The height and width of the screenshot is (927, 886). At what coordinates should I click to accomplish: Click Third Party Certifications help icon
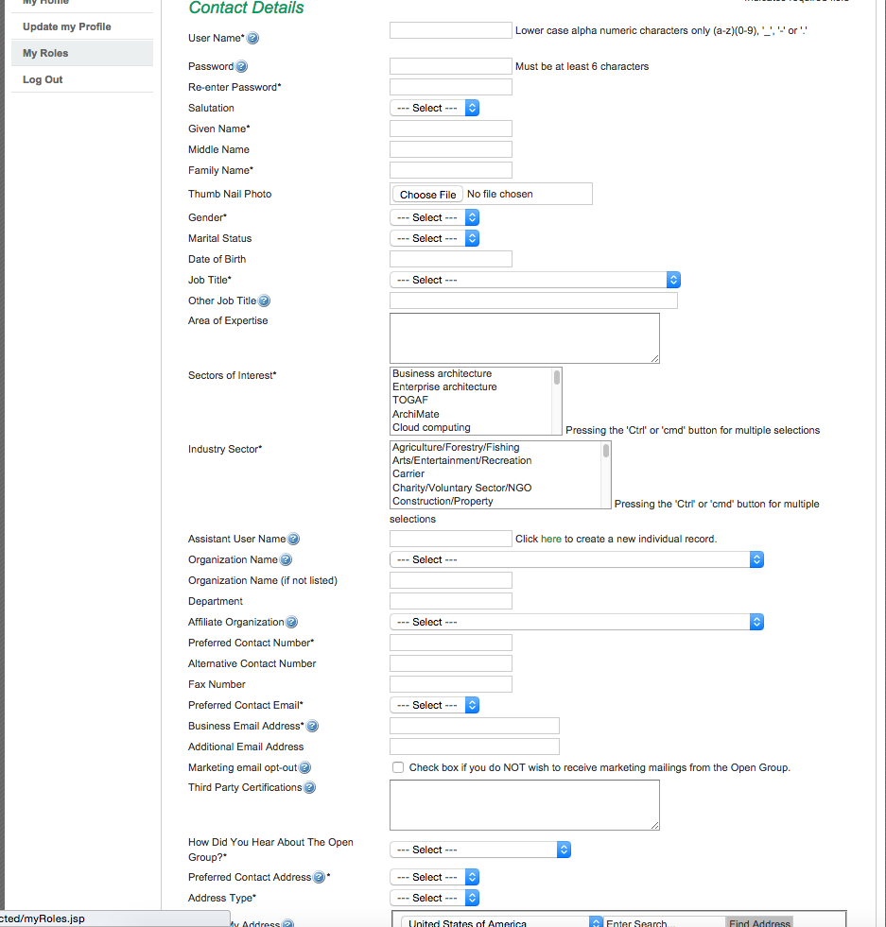pyautogui.click(x=309, y=788)
